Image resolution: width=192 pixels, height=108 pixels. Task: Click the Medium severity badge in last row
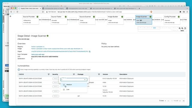coord(56,96)
